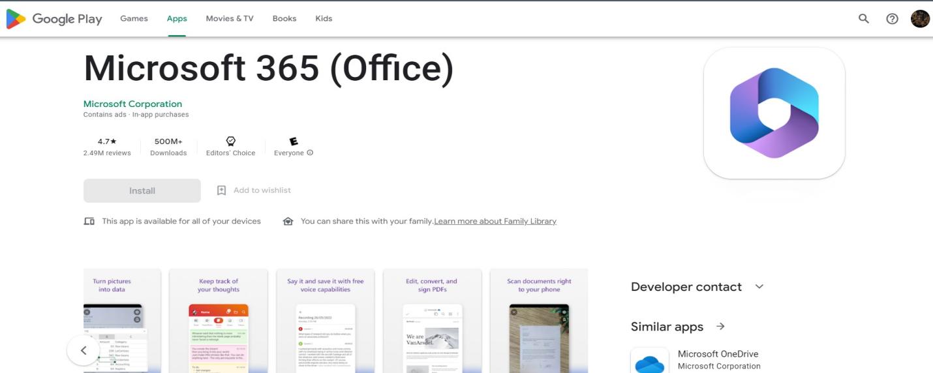Image resolution: width=933 pixels, height=373 pixels.
Task: Click the Contains ads In-app purchases text
Action: pos(136,115)
